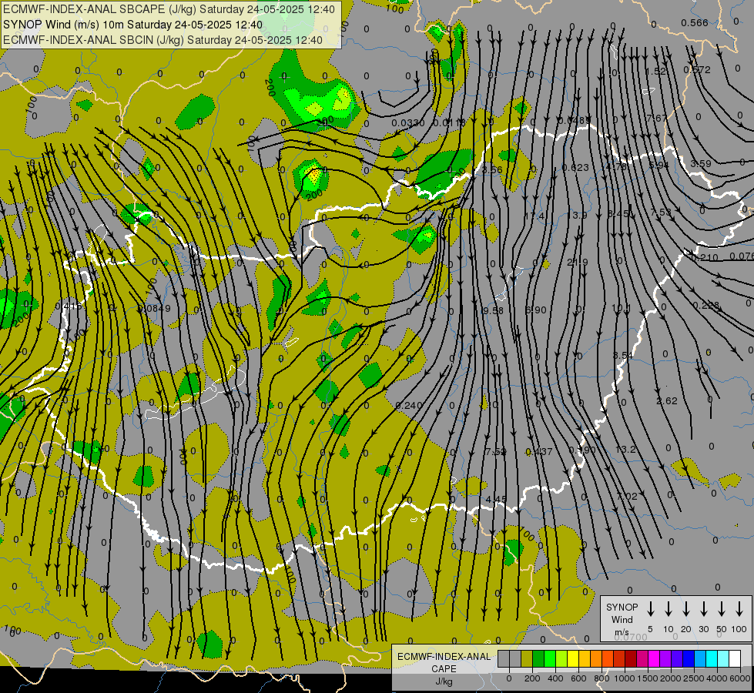Click the map value 3.56
Screen dimensions: 754x693
coord(492,169)
